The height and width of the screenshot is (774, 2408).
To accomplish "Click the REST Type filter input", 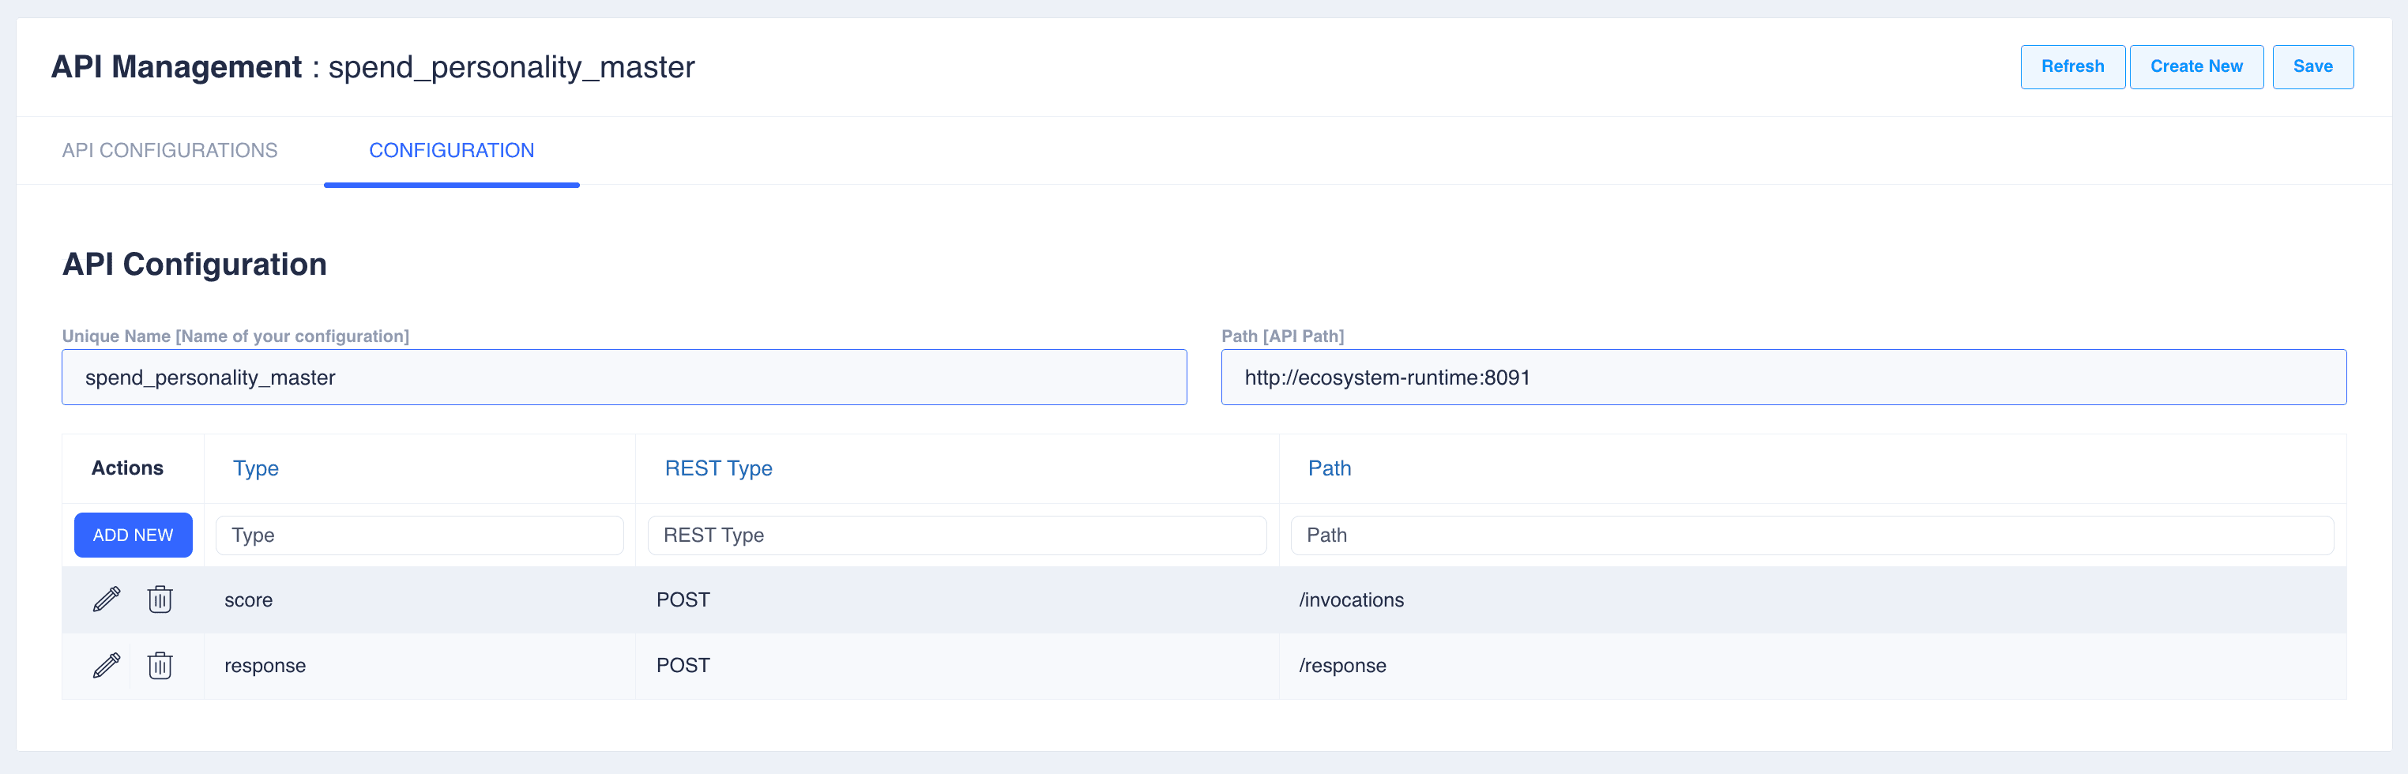I will [x=956, y=535].
